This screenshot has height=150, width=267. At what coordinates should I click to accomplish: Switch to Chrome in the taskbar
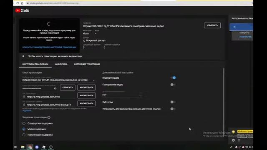click(x=30, y=147)
